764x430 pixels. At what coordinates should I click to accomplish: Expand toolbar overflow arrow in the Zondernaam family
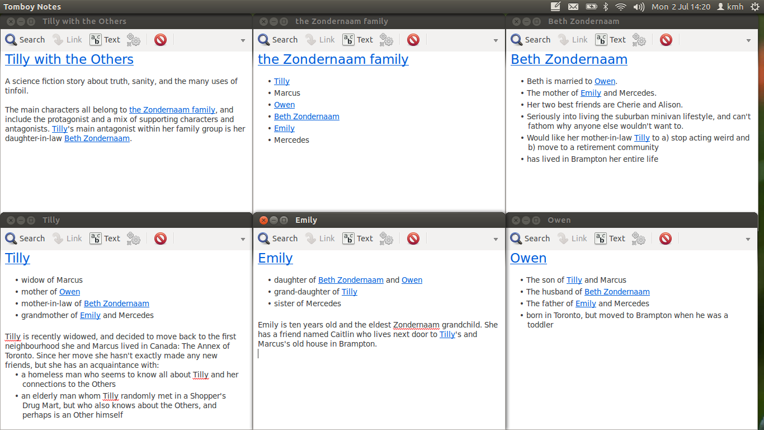coord(496,40)
